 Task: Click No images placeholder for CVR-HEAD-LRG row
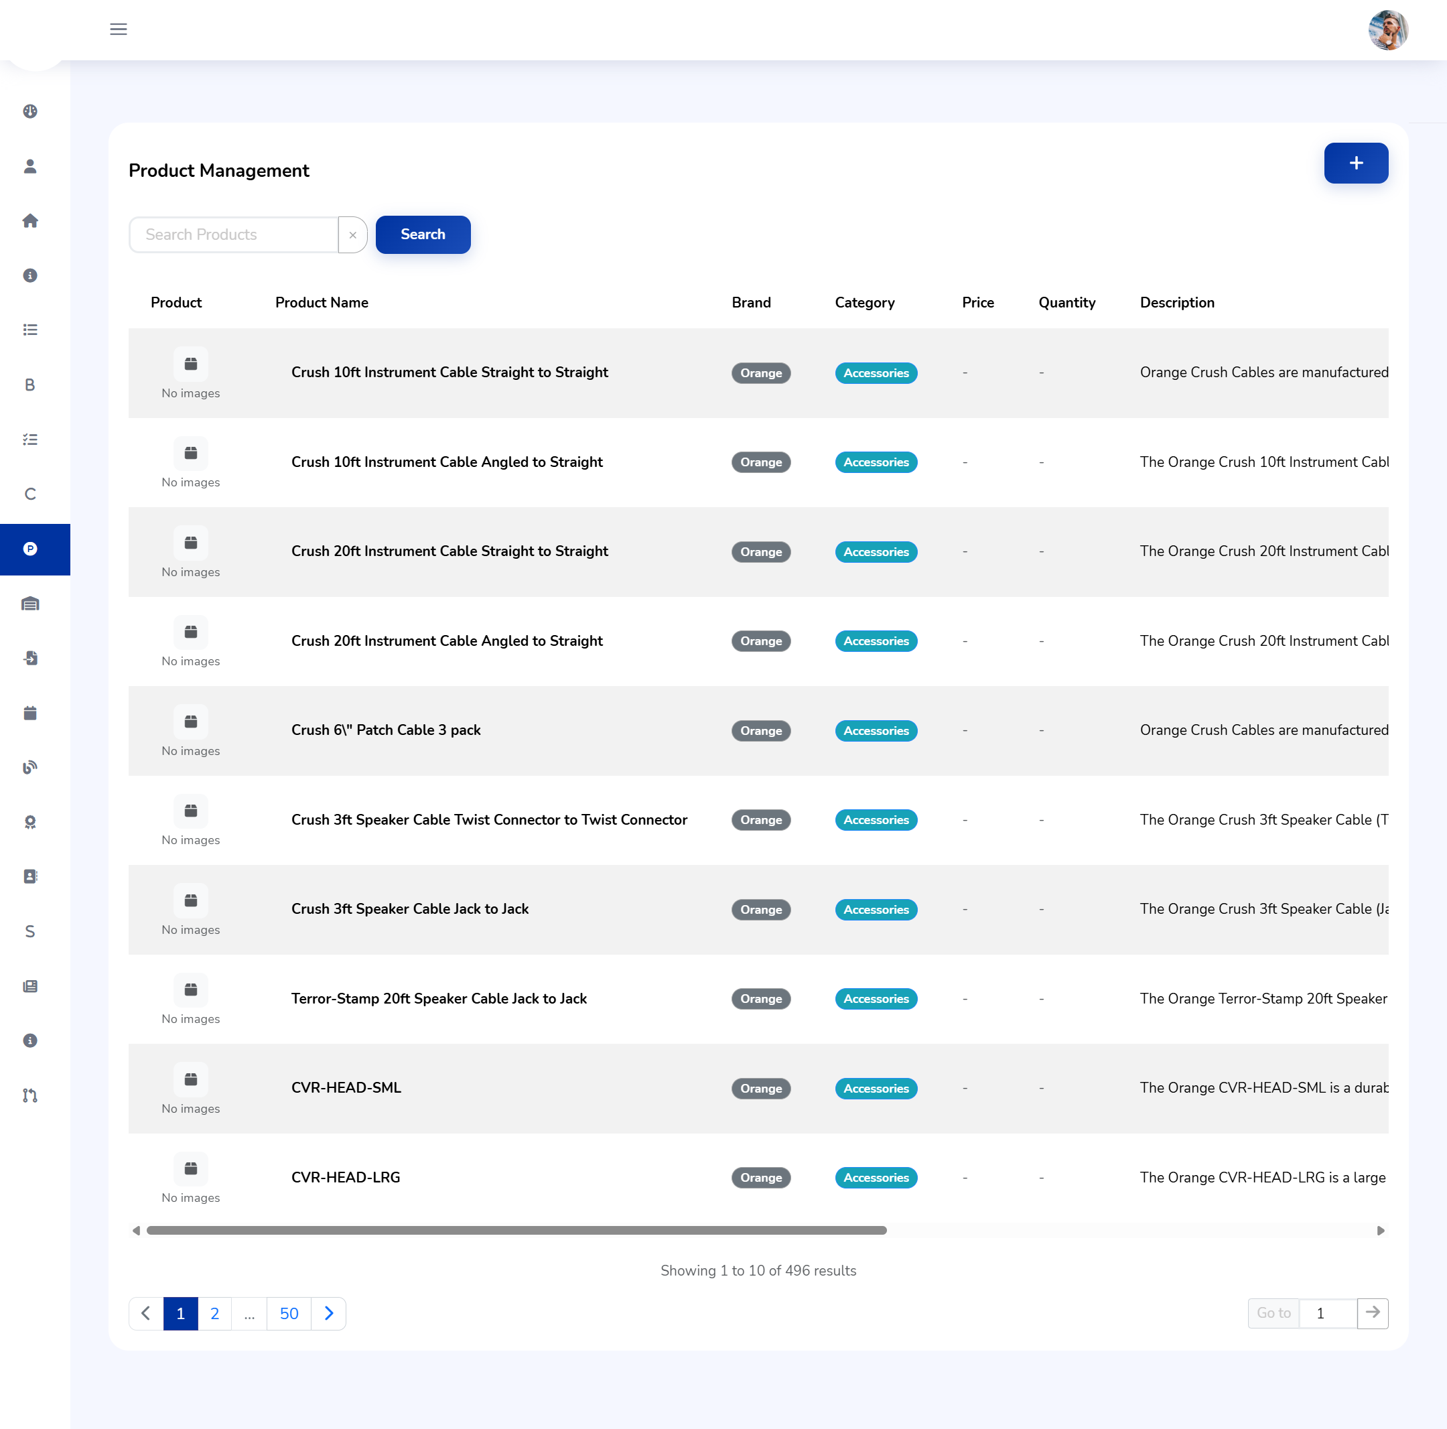click(190, 1178)
